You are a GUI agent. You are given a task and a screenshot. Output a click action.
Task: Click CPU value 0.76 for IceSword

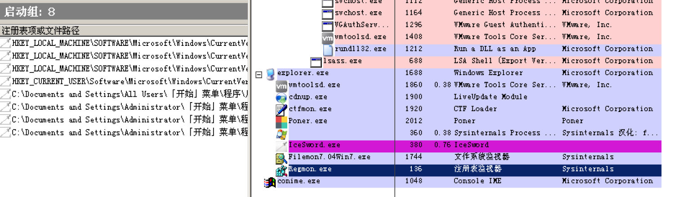(442, 145)
